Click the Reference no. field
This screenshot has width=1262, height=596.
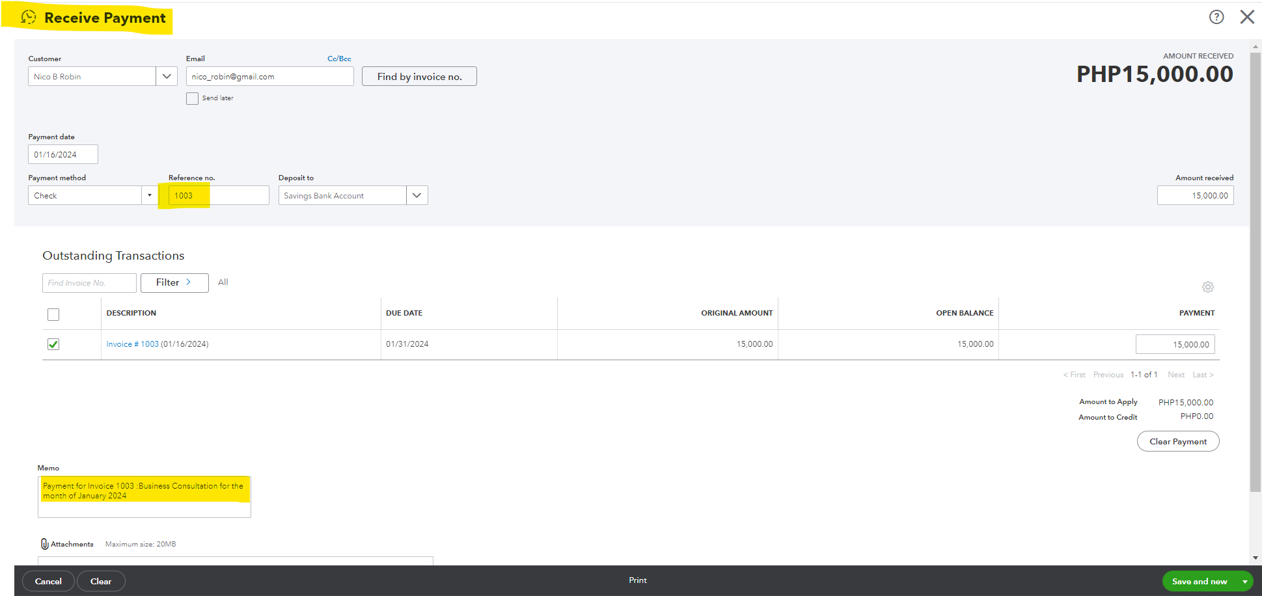tap(219, 195)
